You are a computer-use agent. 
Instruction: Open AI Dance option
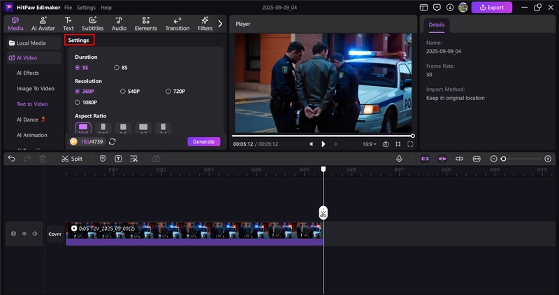tap(31, 120)
